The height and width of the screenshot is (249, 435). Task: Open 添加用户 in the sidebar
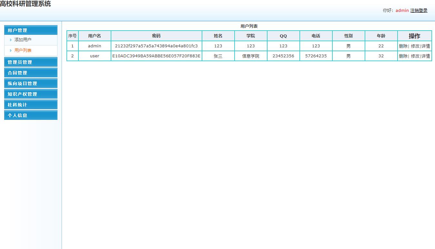(x=23, y=40)
